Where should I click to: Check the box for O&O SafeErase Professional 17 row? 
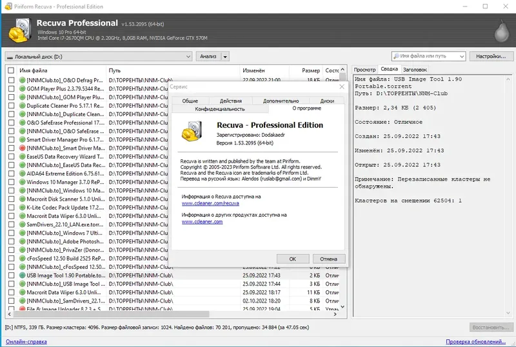point(11,123)
